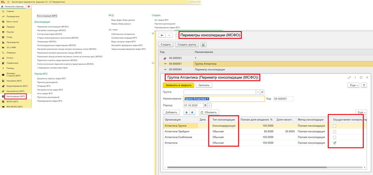The height and width of the screenshot is (175, 373).
Task: Click the copy link icon in dialog header
Action: pyautogui.click(x=349, y=78)
